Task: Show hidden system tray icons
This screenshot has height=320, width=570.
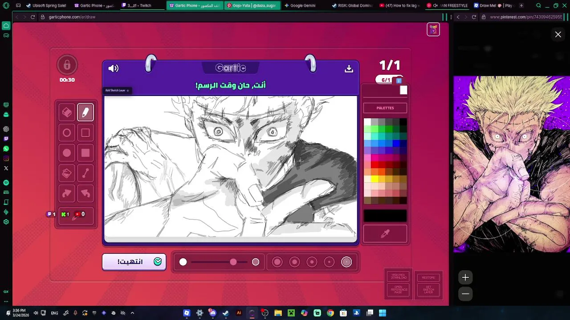Action: (132, 313)
